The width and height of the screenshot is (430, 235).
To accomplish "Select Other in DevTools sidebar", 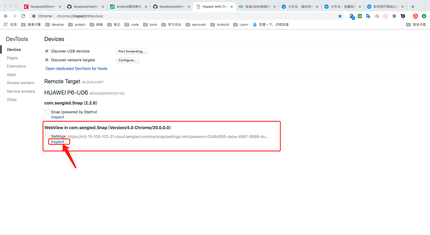I will point(12,100).
